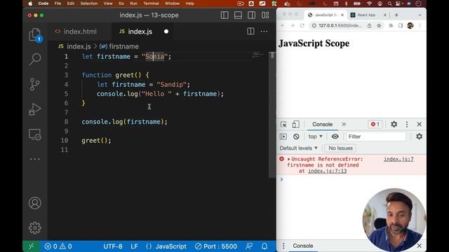Switch to the index.html tab
The height and width of the screenshot is (252, 449).
pos(76,31)
